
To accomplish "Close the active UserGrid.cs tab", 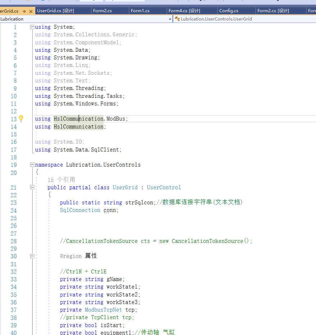I will coord(31,11).
